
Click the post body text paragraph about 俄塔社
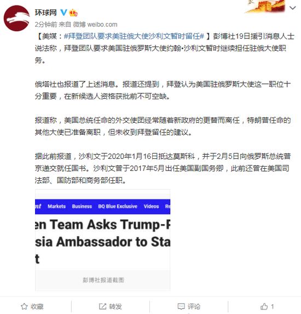[163, 90]
